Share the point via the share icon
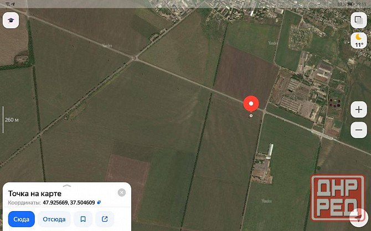Image resolution: width=371 pixels, height=231 pixels. pos(105,219)
